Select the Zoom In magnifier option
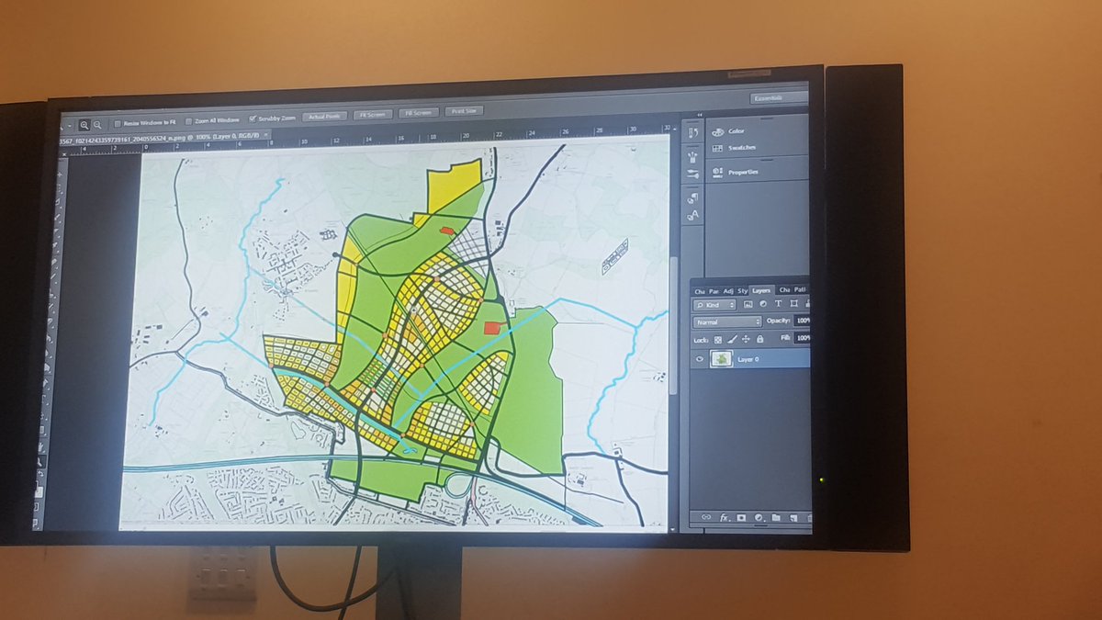Viewport: 1102px width, 620px height. [x=84, y=125]
